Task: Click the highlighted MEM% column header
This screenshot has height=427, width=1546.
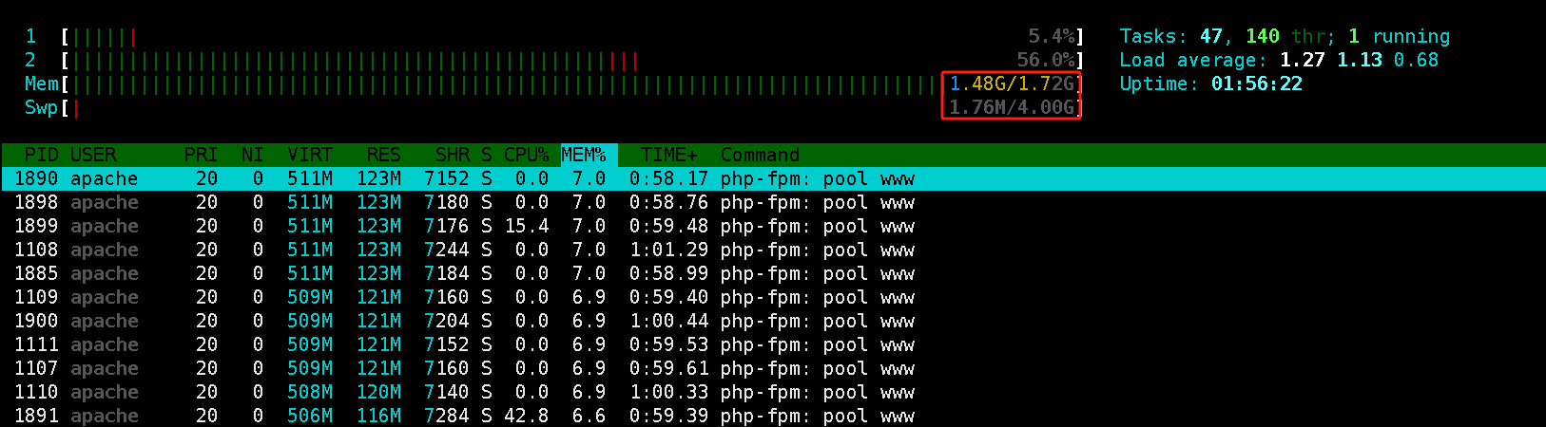Action: click(x=584, y=155)
